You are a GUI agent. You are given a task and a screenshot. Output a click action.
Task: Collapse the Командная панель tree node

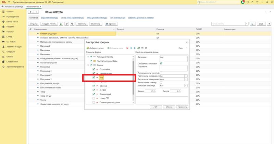(88, 57)
